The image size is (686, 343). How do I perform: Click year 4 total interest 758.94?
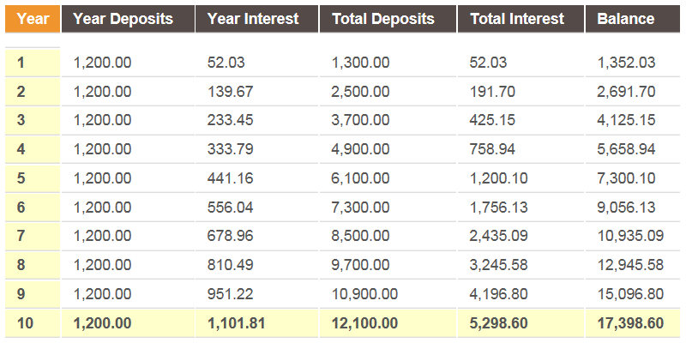pyautogui.click(x=492, y=149)
